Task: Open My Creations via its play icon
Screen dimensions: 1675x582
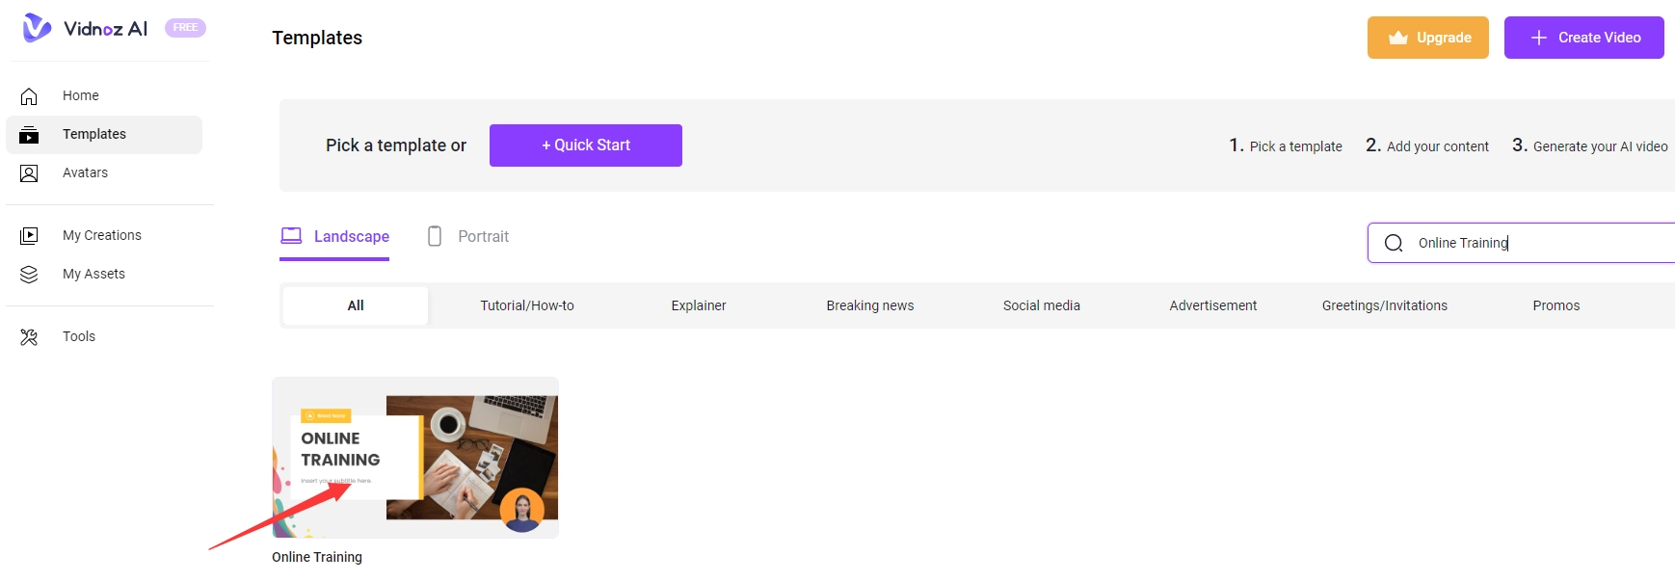Action: pyautogui.click(x=29, y=236)
